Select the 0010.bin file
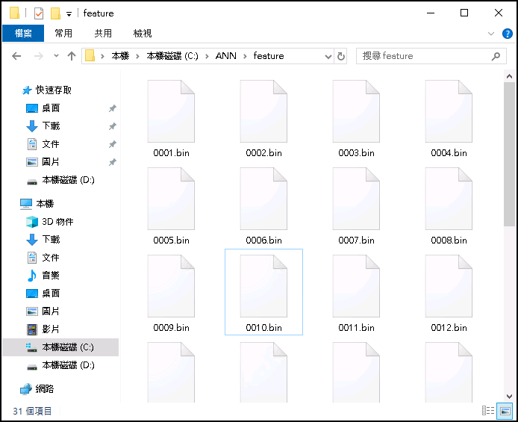Viewport: 518px width, 422px height. [263, 292]
